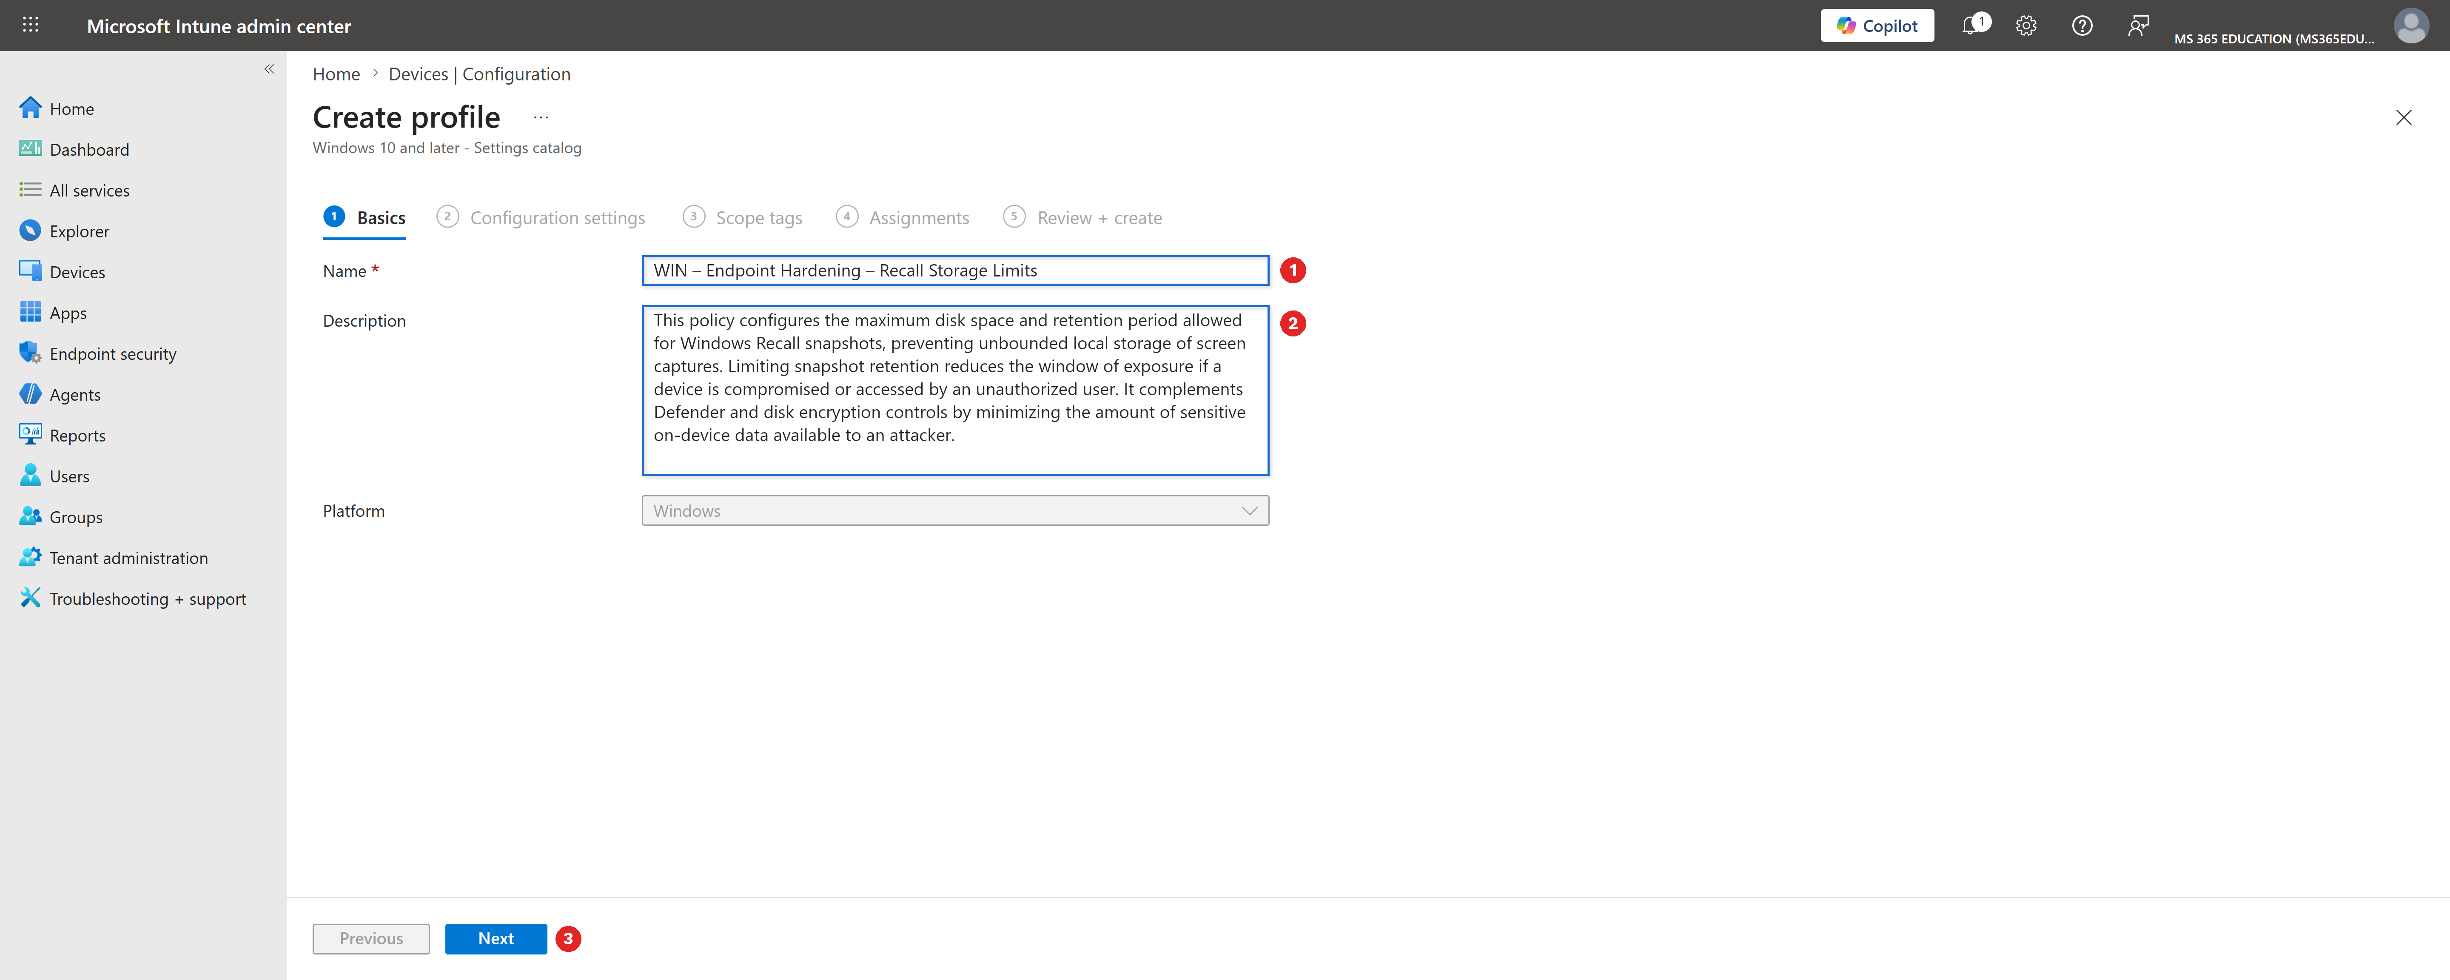Select the Assignments step tab
The height and width of the screenshot is (980, 2450).
[x=903, y=218]
